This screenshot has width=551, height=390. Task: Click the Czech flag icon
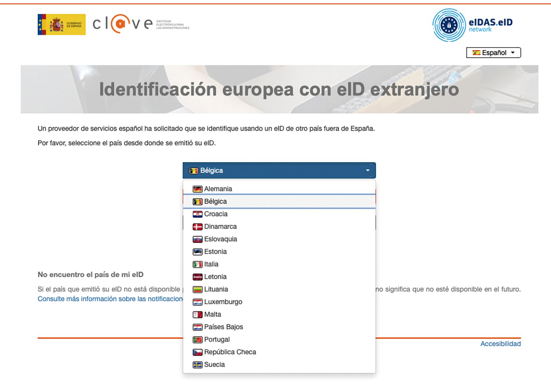[x=197, y=352]
